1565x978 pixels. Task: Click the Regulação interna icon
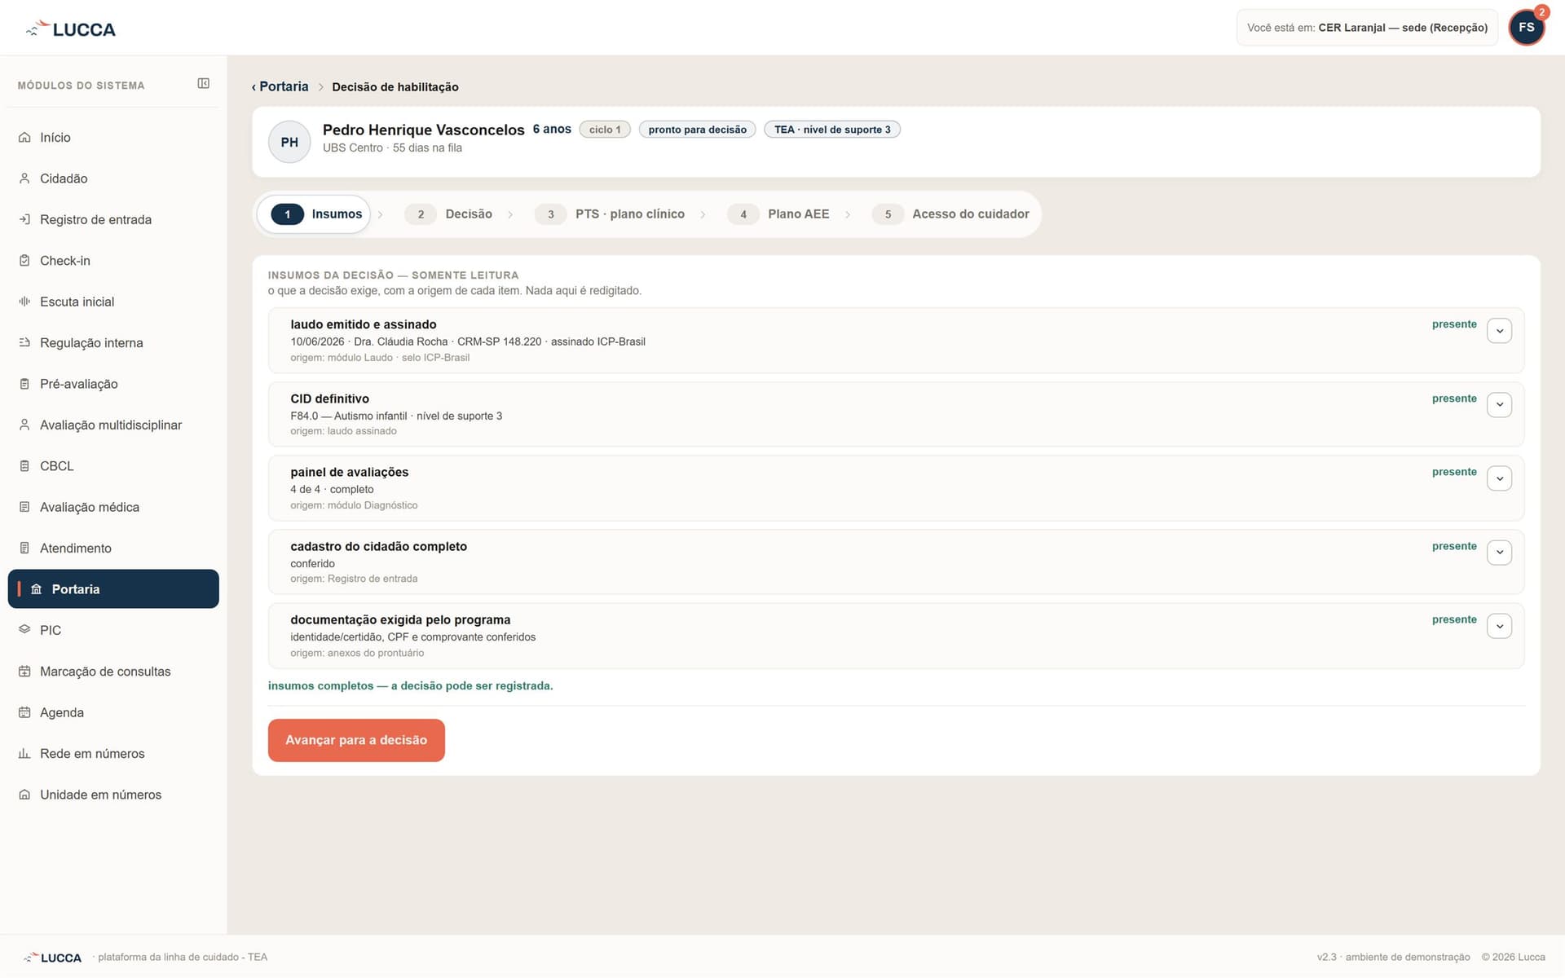pyautogui.click(x=24, y=342)
